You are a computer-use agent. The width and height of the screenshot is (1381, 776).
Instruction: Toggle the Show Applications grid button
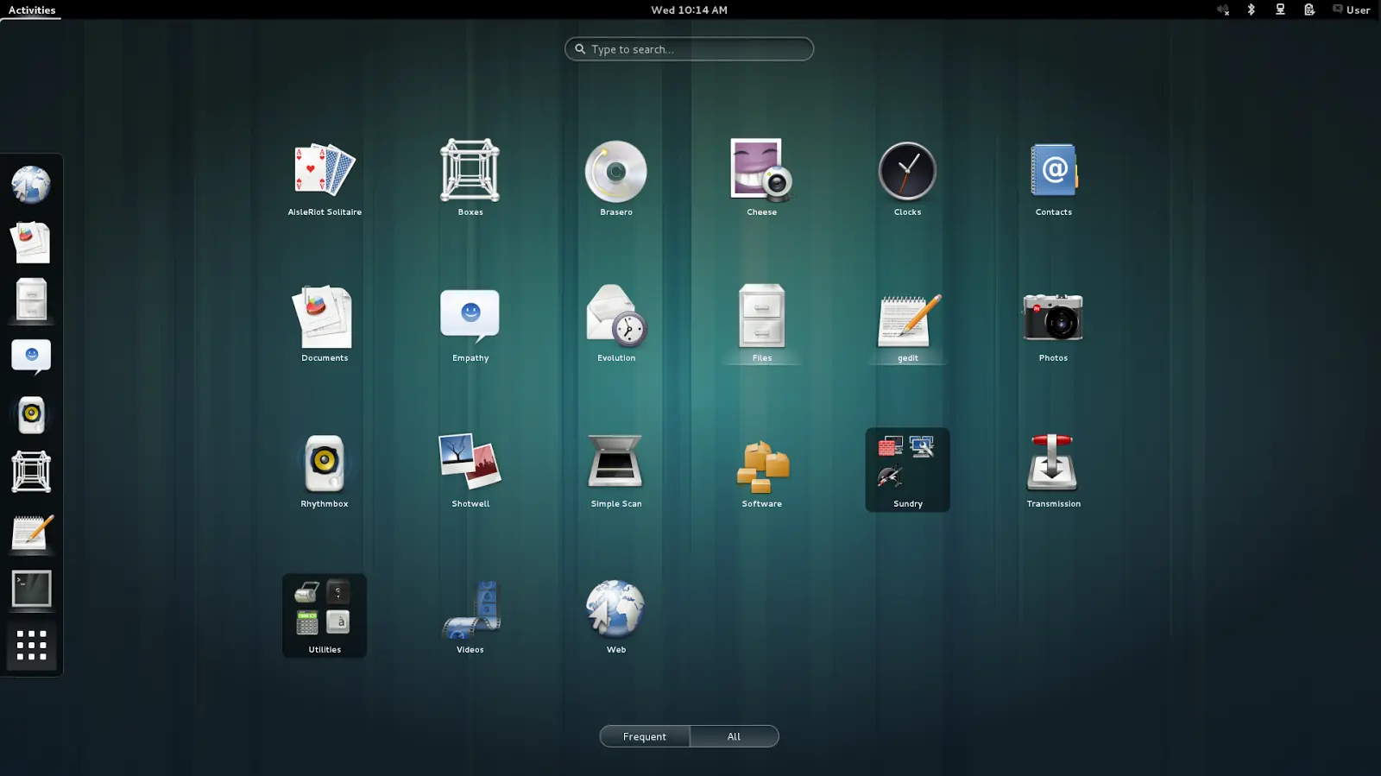coord(31,646)
